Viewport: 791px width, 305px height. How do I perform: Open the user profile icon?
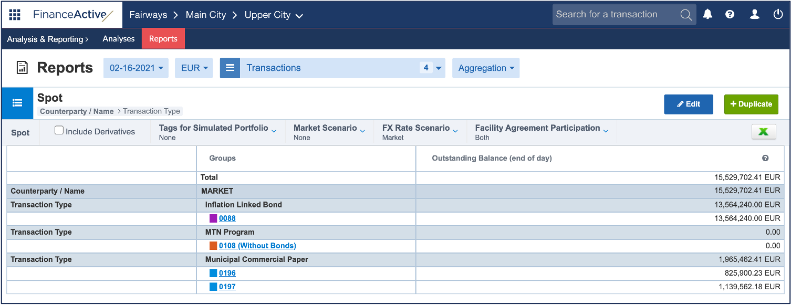pyautogui.click(x=755, y=15)
